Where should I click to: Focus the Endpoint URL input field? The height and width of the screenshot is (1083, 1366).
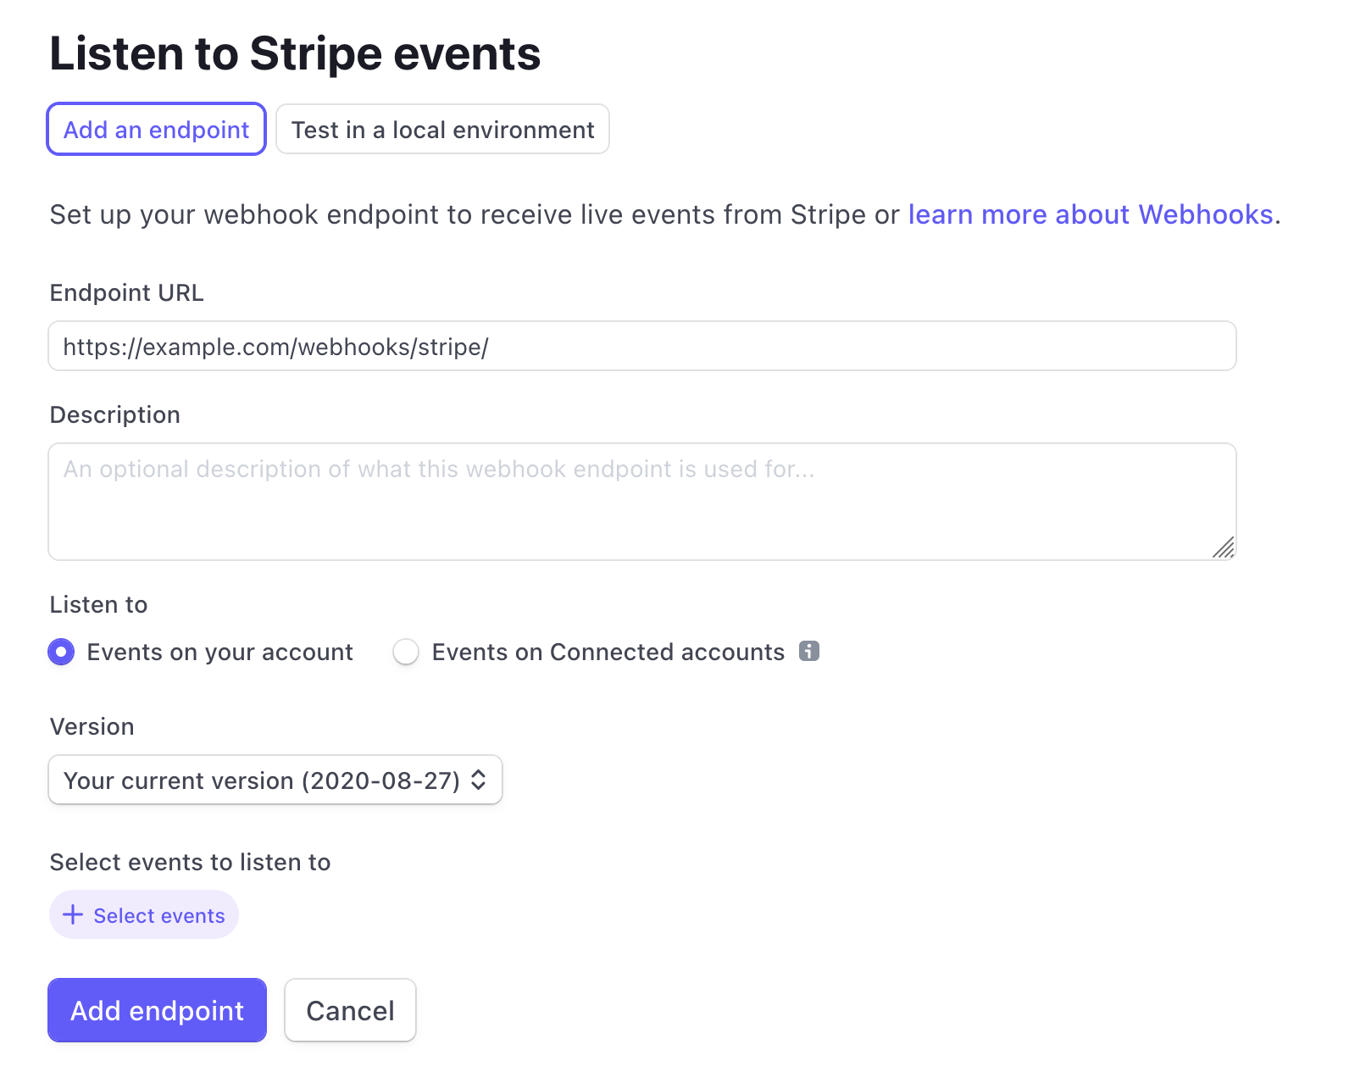coord(642,346)
